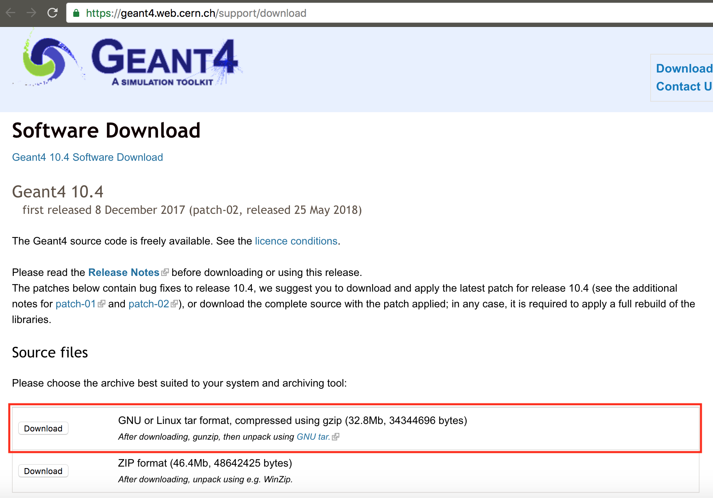Screen dimensions: 713x498
Task: Click the external-link icon beside patch-02
Action: [x=175, y=304]
